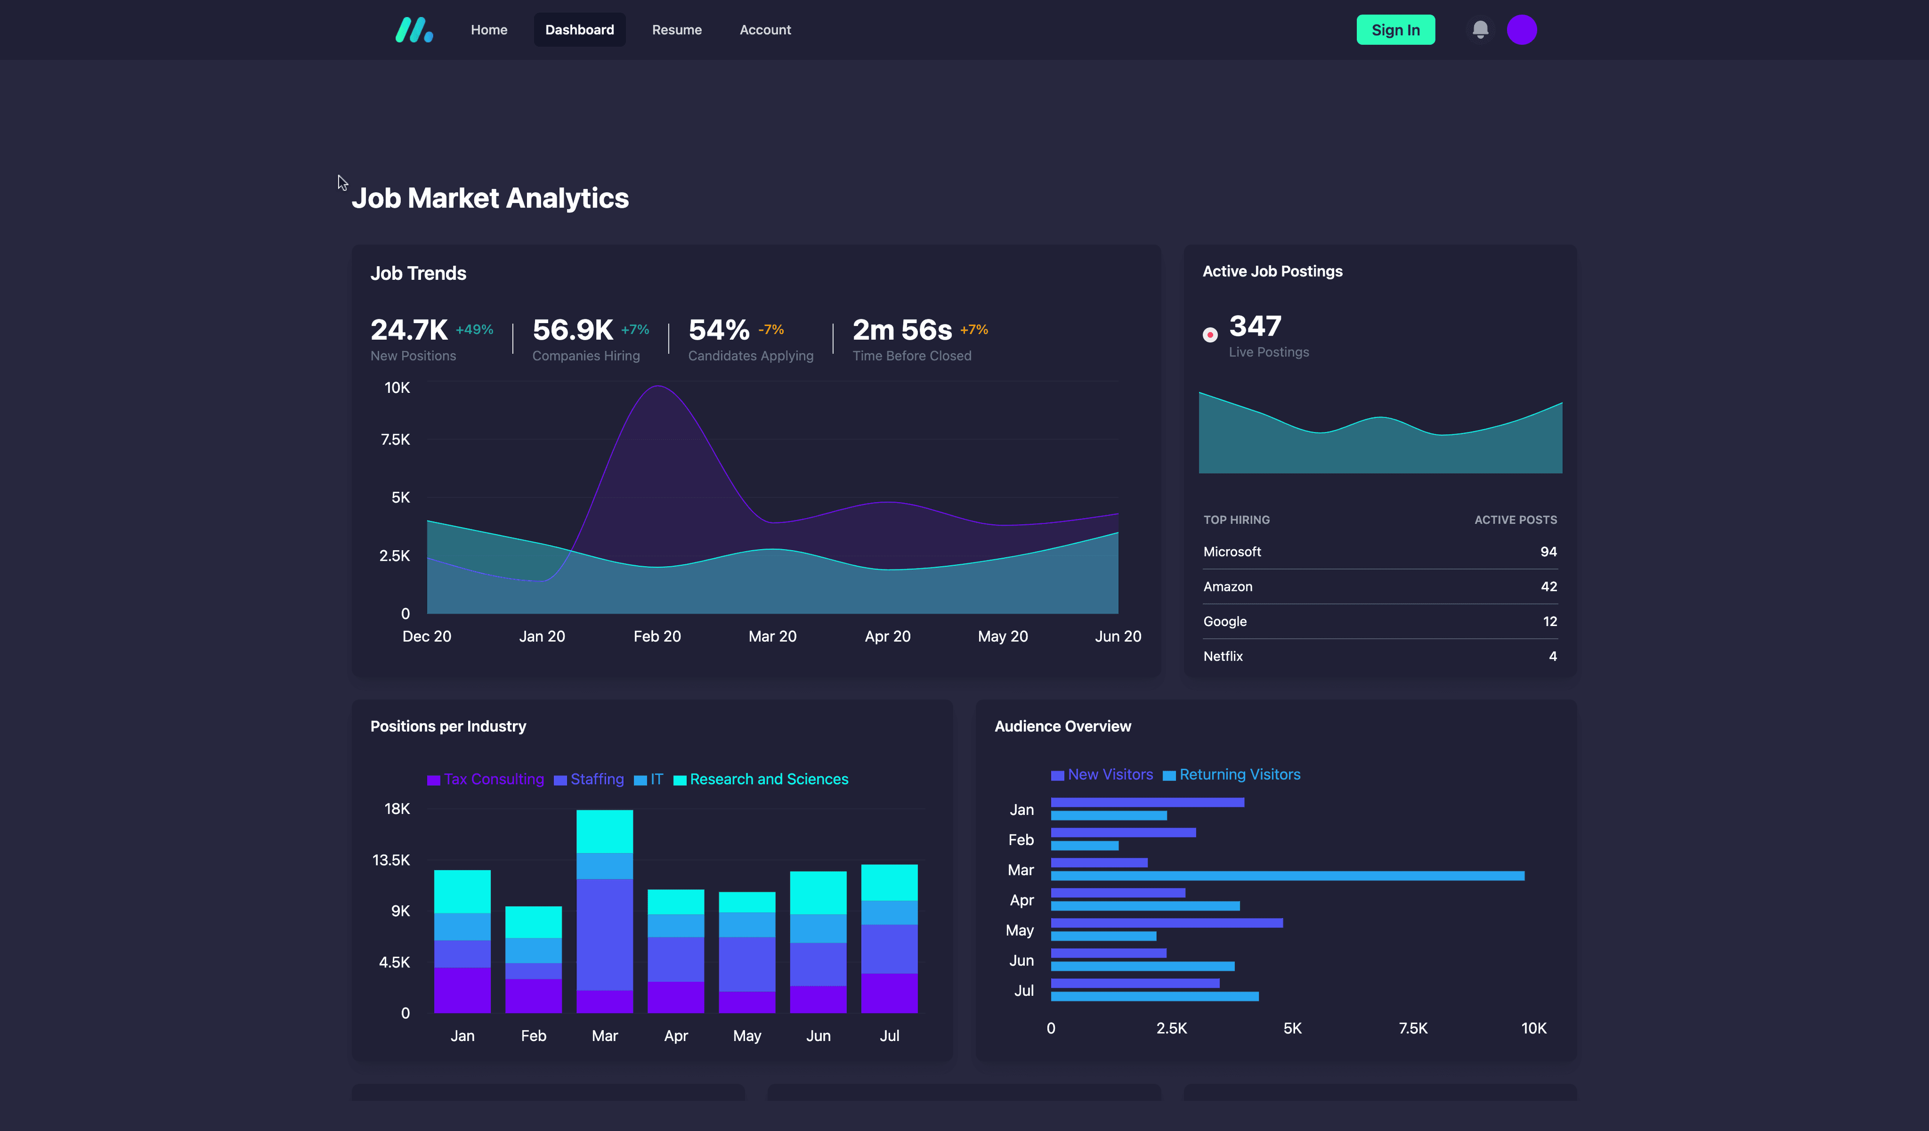Select the Dashboard nav tab

[x=579, y=30]
